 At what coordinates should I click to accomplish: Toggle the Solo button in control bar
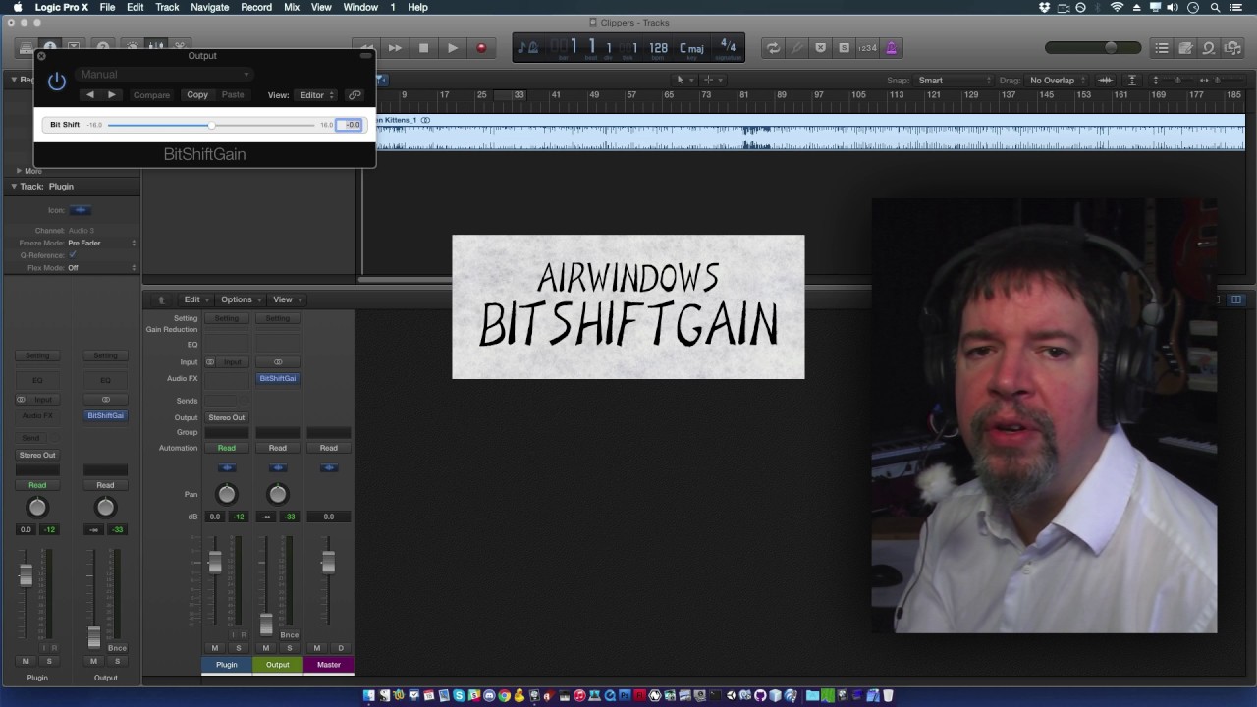pyautogui.click(x=844, y=48)
